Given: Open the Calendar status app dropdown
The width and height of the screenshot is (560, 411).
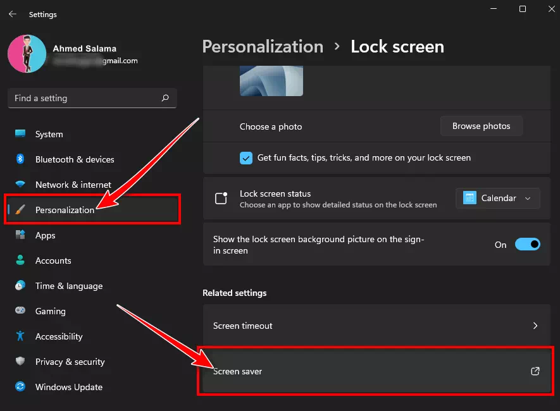Looking at the screenshot, I should click(498, 198).
